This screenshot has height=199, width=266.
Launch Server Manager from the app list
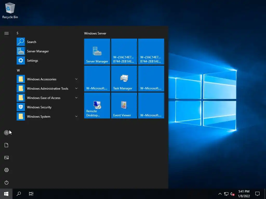click(48, 51)
